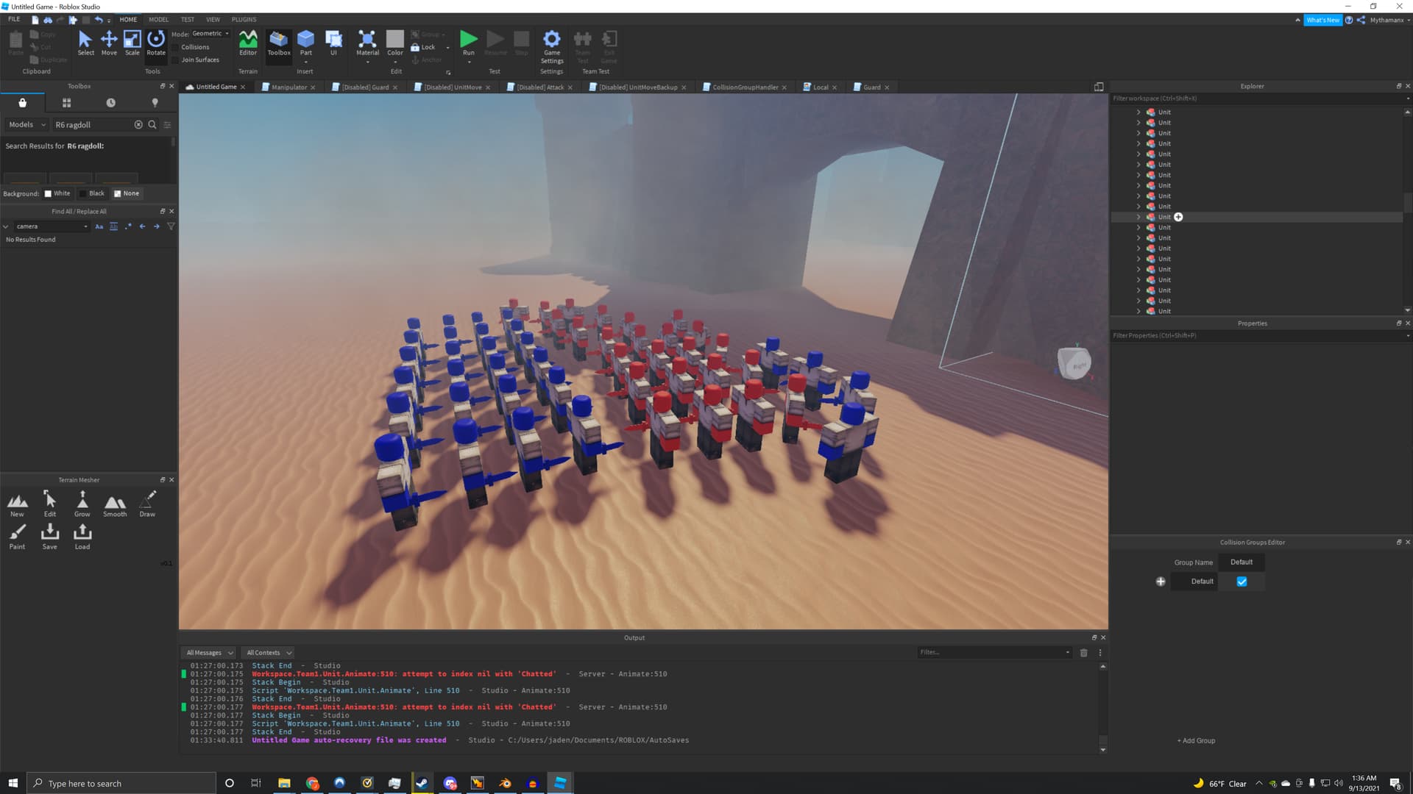1413x794 pixels.
Task: Open Toolbox search filter options
Action: (x=167, y=125)
